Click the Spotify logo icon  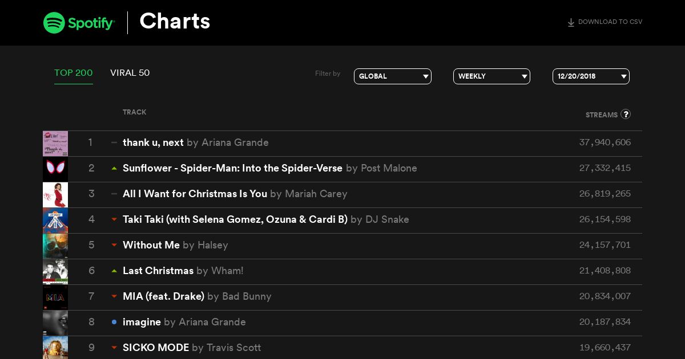(x=54, y=23)
